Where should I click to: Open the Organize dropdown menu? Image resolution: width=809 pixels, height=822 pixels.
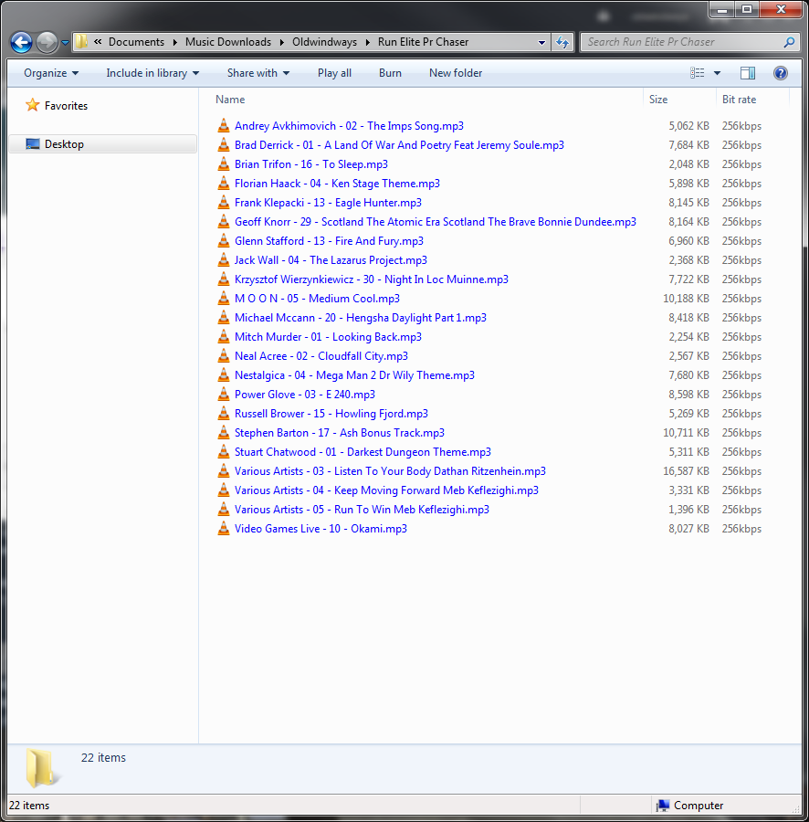click(x=51, y=73)
